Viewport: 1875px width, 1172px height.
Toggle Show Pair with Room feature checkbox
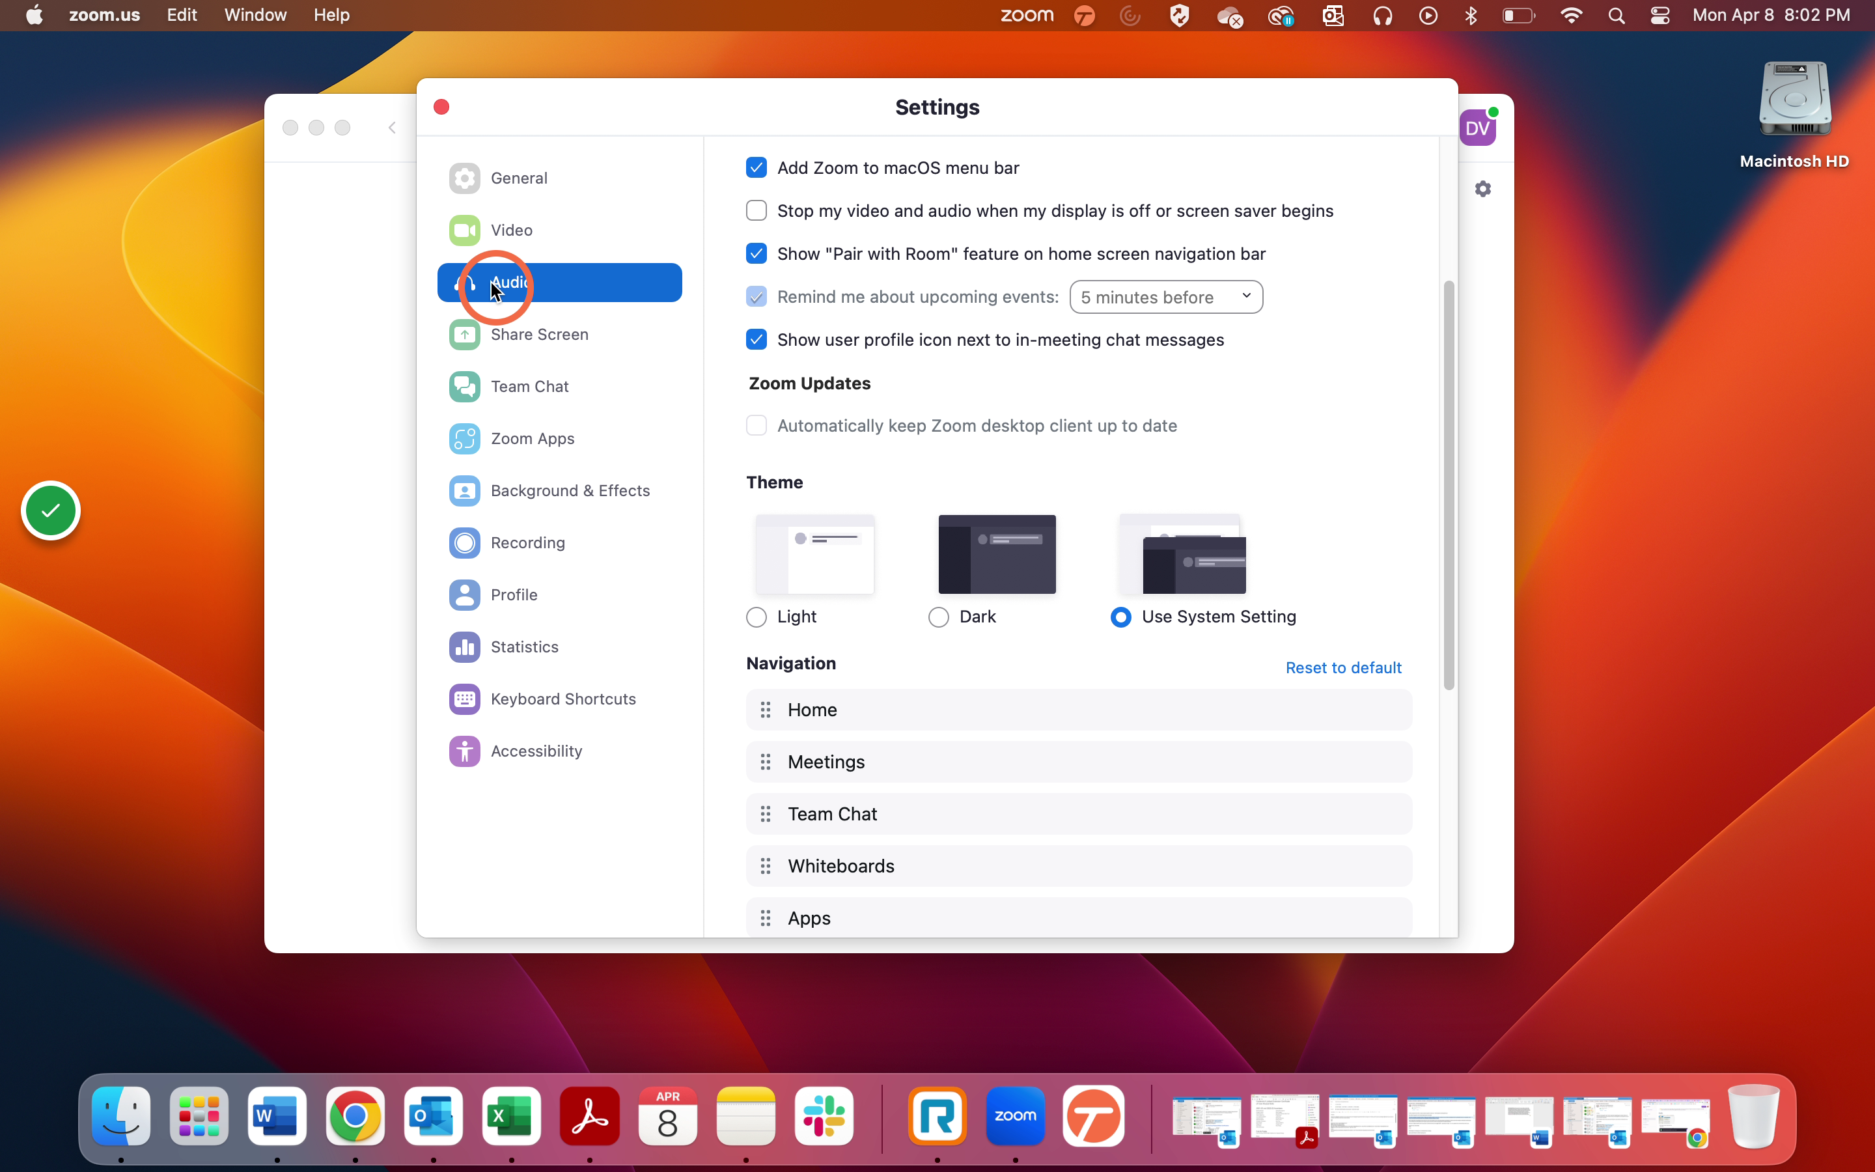[x=757, y=253]
